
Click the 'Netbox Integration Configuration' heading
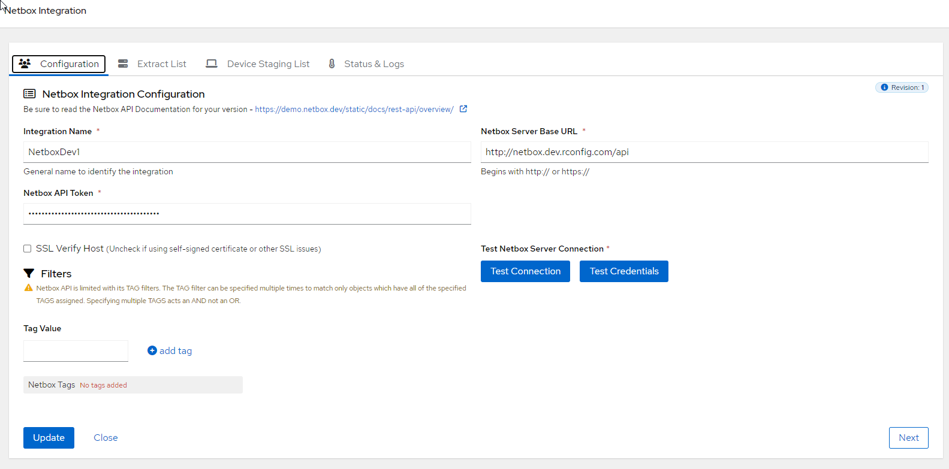pos(123,94)
